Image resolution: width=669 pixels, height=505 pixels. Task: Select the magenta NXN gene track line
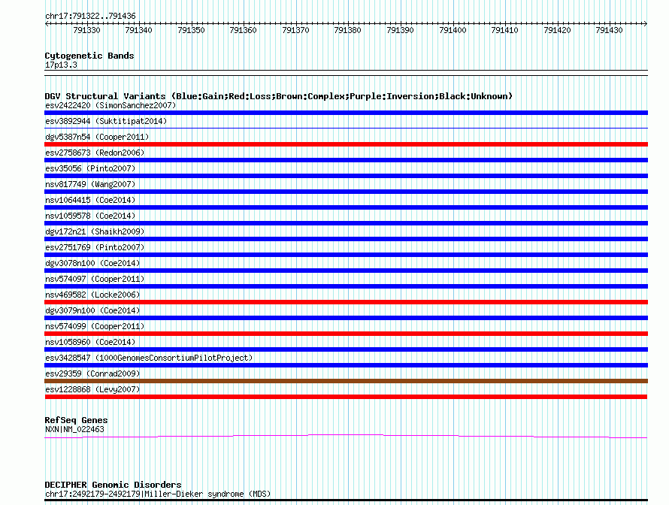coord(346,436)
